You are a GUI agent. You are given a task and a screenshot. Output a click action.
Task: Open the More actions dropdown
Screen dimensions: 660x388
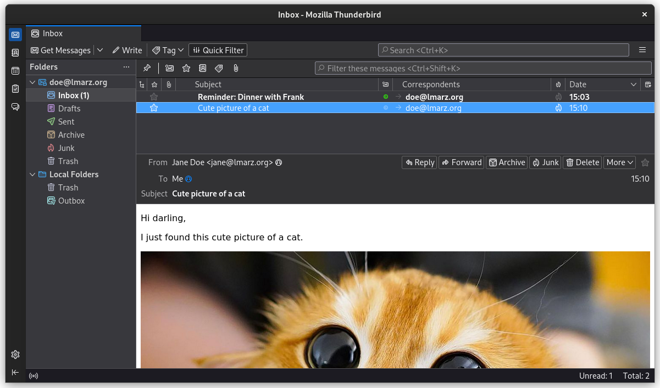point(620,162)
